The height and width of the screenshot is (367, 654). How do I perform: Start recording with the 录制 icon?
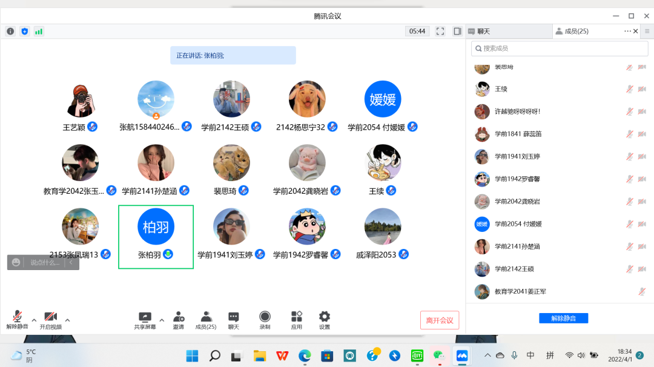[x=265, y=320]
